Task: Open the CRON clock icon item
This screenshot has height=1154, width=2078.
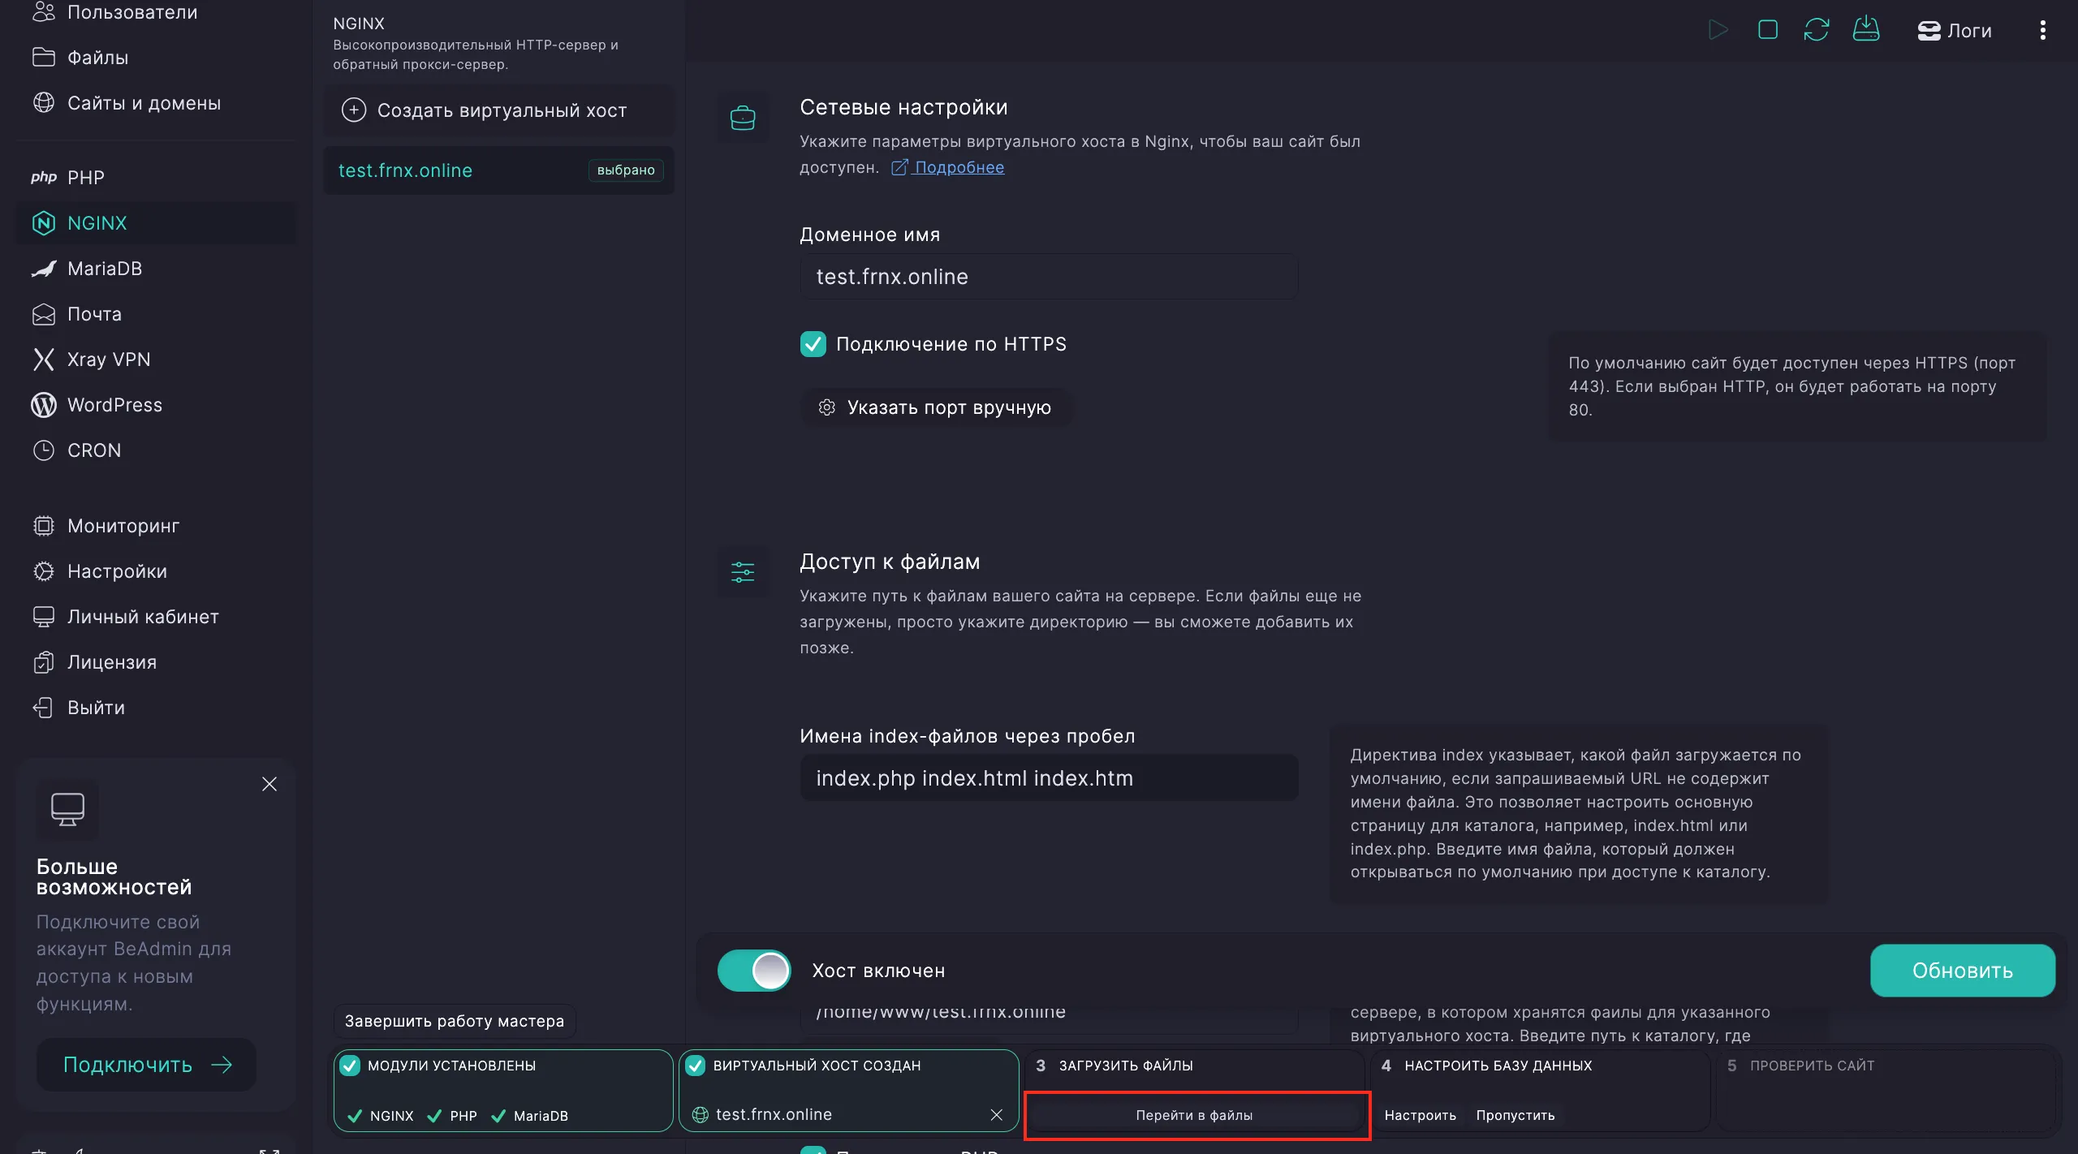Action: click(x=44, y=450)
